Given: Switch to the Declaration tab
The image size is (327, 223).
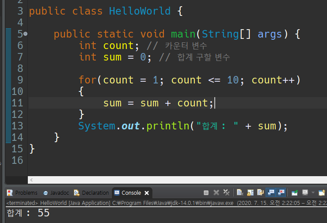Looking at the screenshot, I should click(91, 193).
